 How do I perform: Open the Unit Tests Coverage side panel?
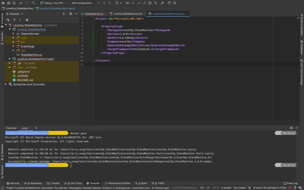(302, 72)
